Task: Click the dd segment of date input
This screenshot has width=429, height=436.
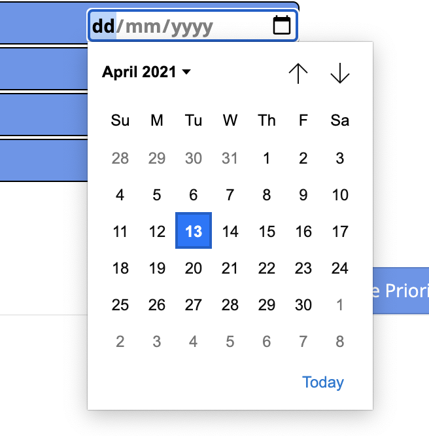Action: click(x=103, y=26)
